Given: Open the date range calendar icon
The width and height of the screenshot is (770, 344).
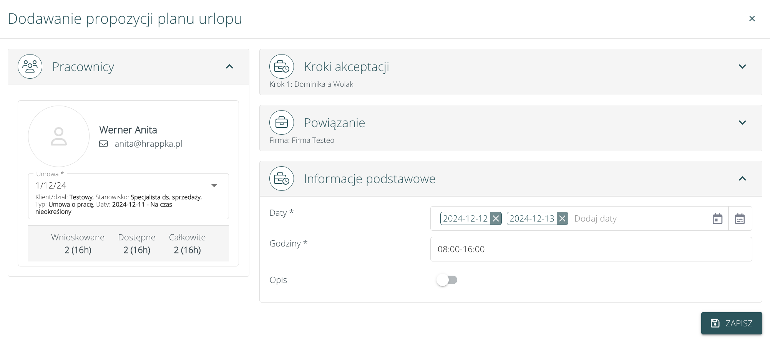Looking at the screenshot, I should point(740,219).
